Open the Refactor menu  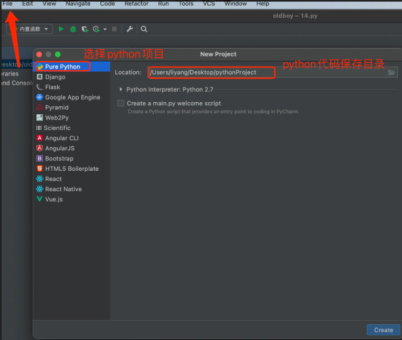pyautogui.click(x=136, y=4)
